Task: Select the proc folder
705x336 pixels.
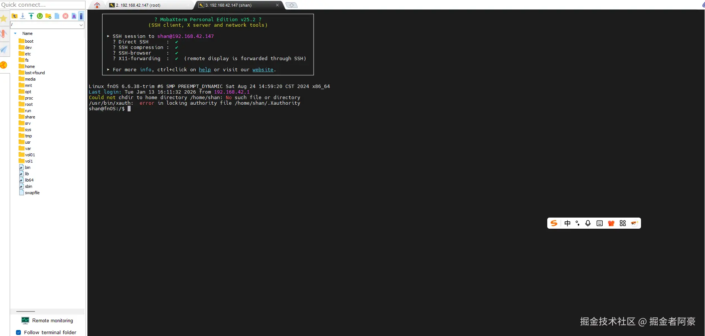Action: pos(26,98)
